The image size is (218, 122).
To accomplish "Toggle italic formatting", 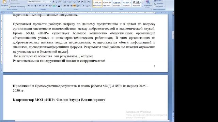I will [x=32, y=6].
